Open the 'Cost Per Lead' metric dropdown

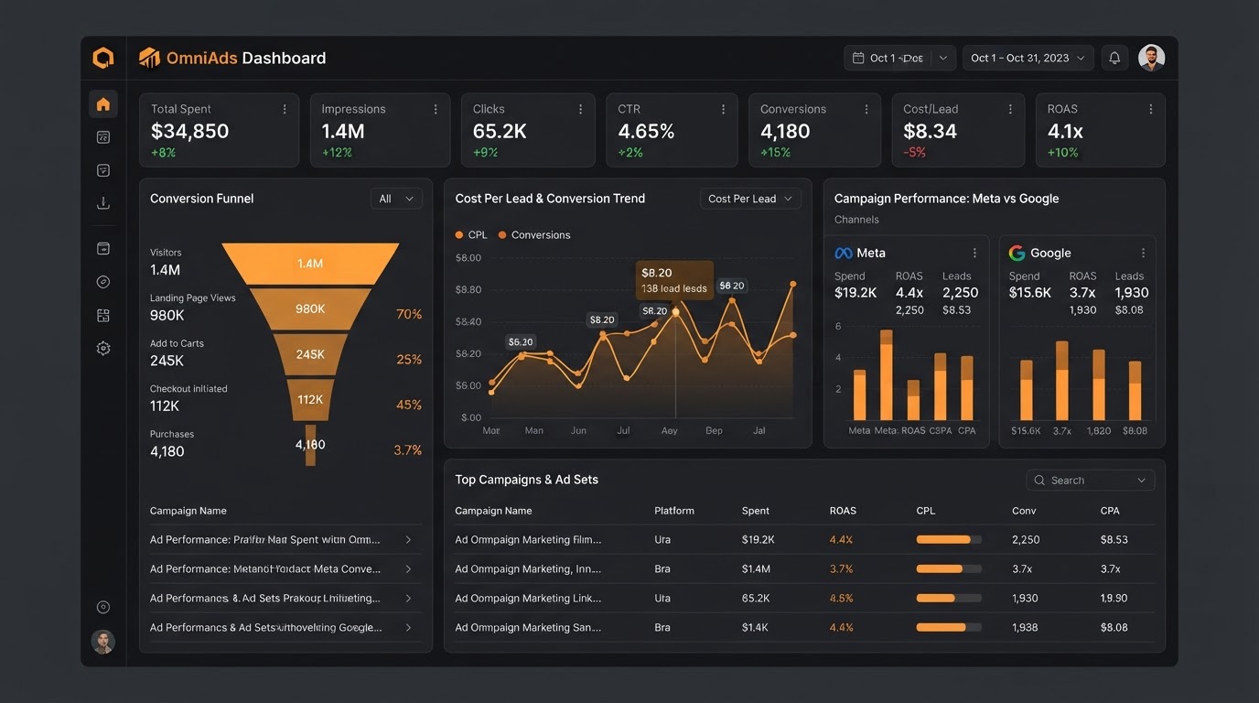click(x=750, y=199)
